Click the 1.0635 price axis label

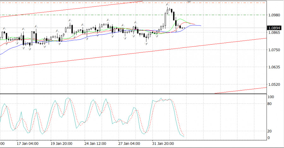[274, 67]
